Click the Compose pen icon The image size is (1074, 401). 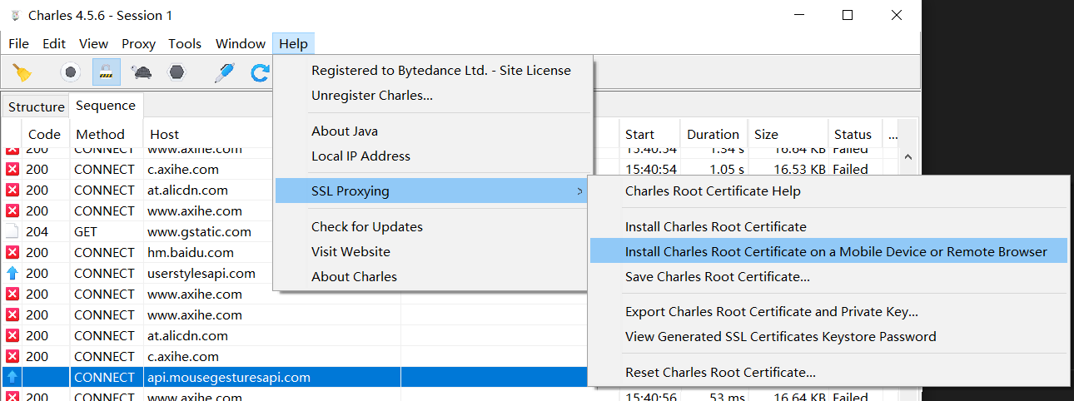click(224, 72)
